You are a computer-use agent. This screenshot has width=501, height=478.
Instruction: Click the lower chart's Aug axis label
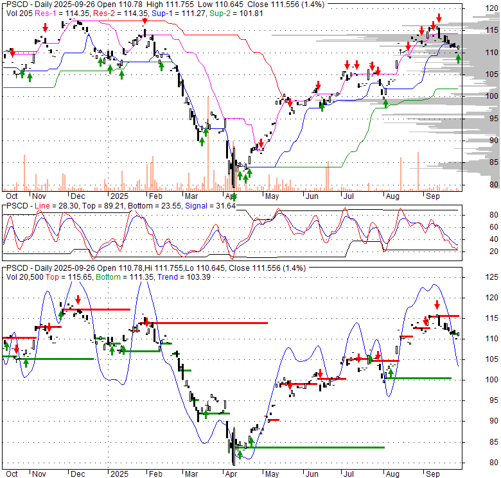pos(392,474)
